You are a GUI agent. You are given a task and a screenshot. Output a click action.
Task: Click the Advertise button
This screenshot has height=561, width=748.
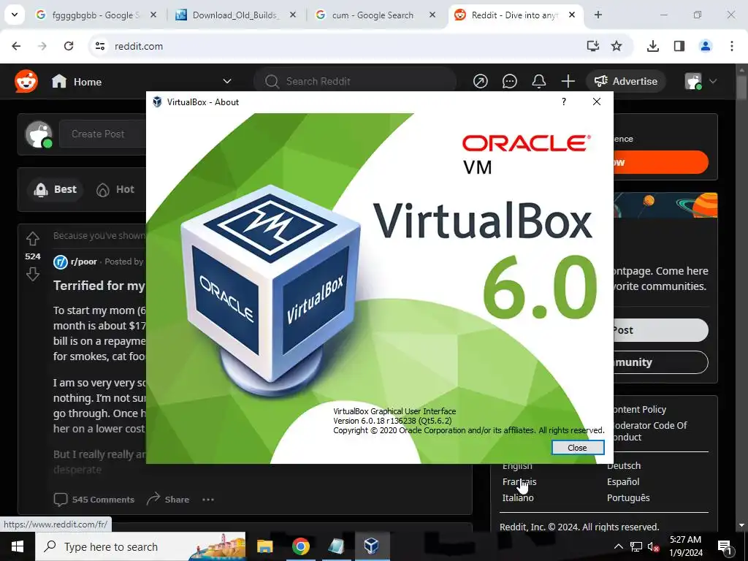tap(626, 82)
